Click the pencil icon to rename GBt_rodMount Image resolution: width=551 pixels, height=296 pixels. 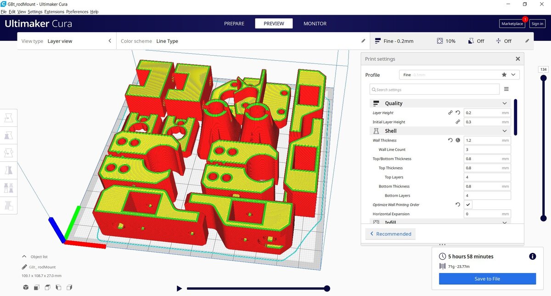(x=24, y=267)
